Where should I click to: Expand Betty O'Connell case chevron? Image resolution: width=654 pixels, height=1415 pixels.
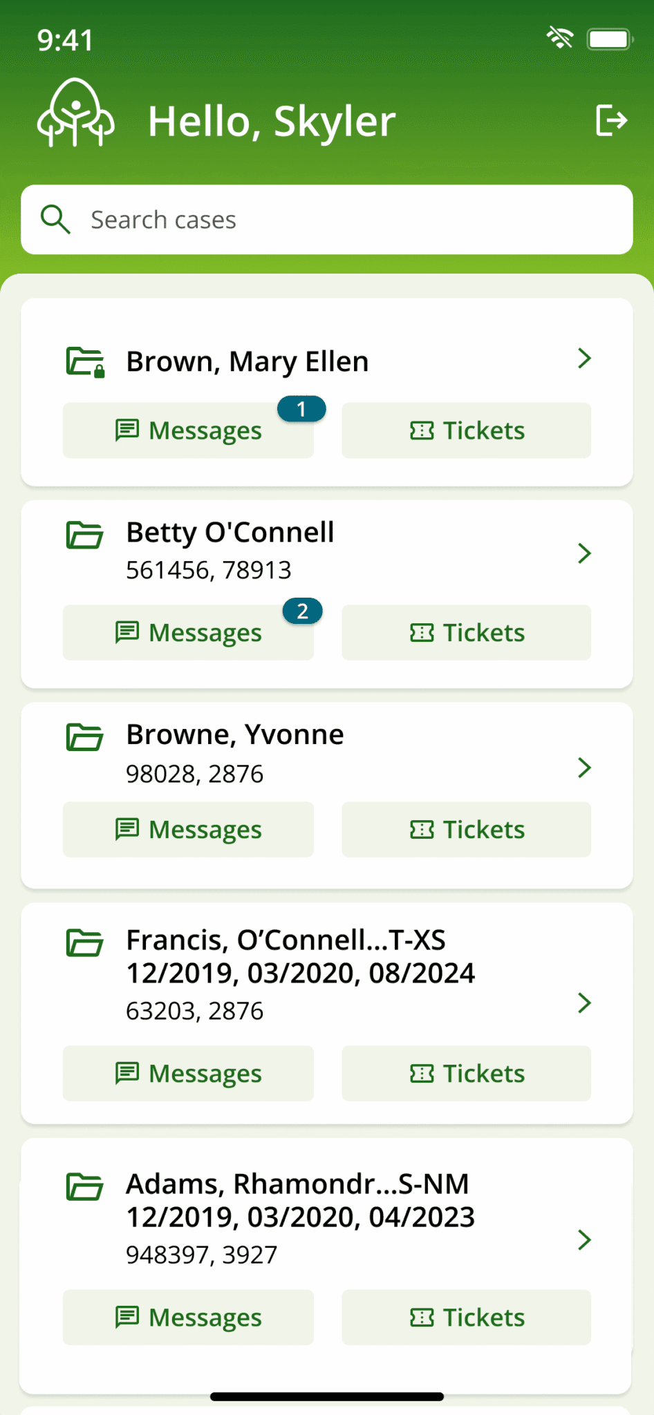click(x=584, y=553)
